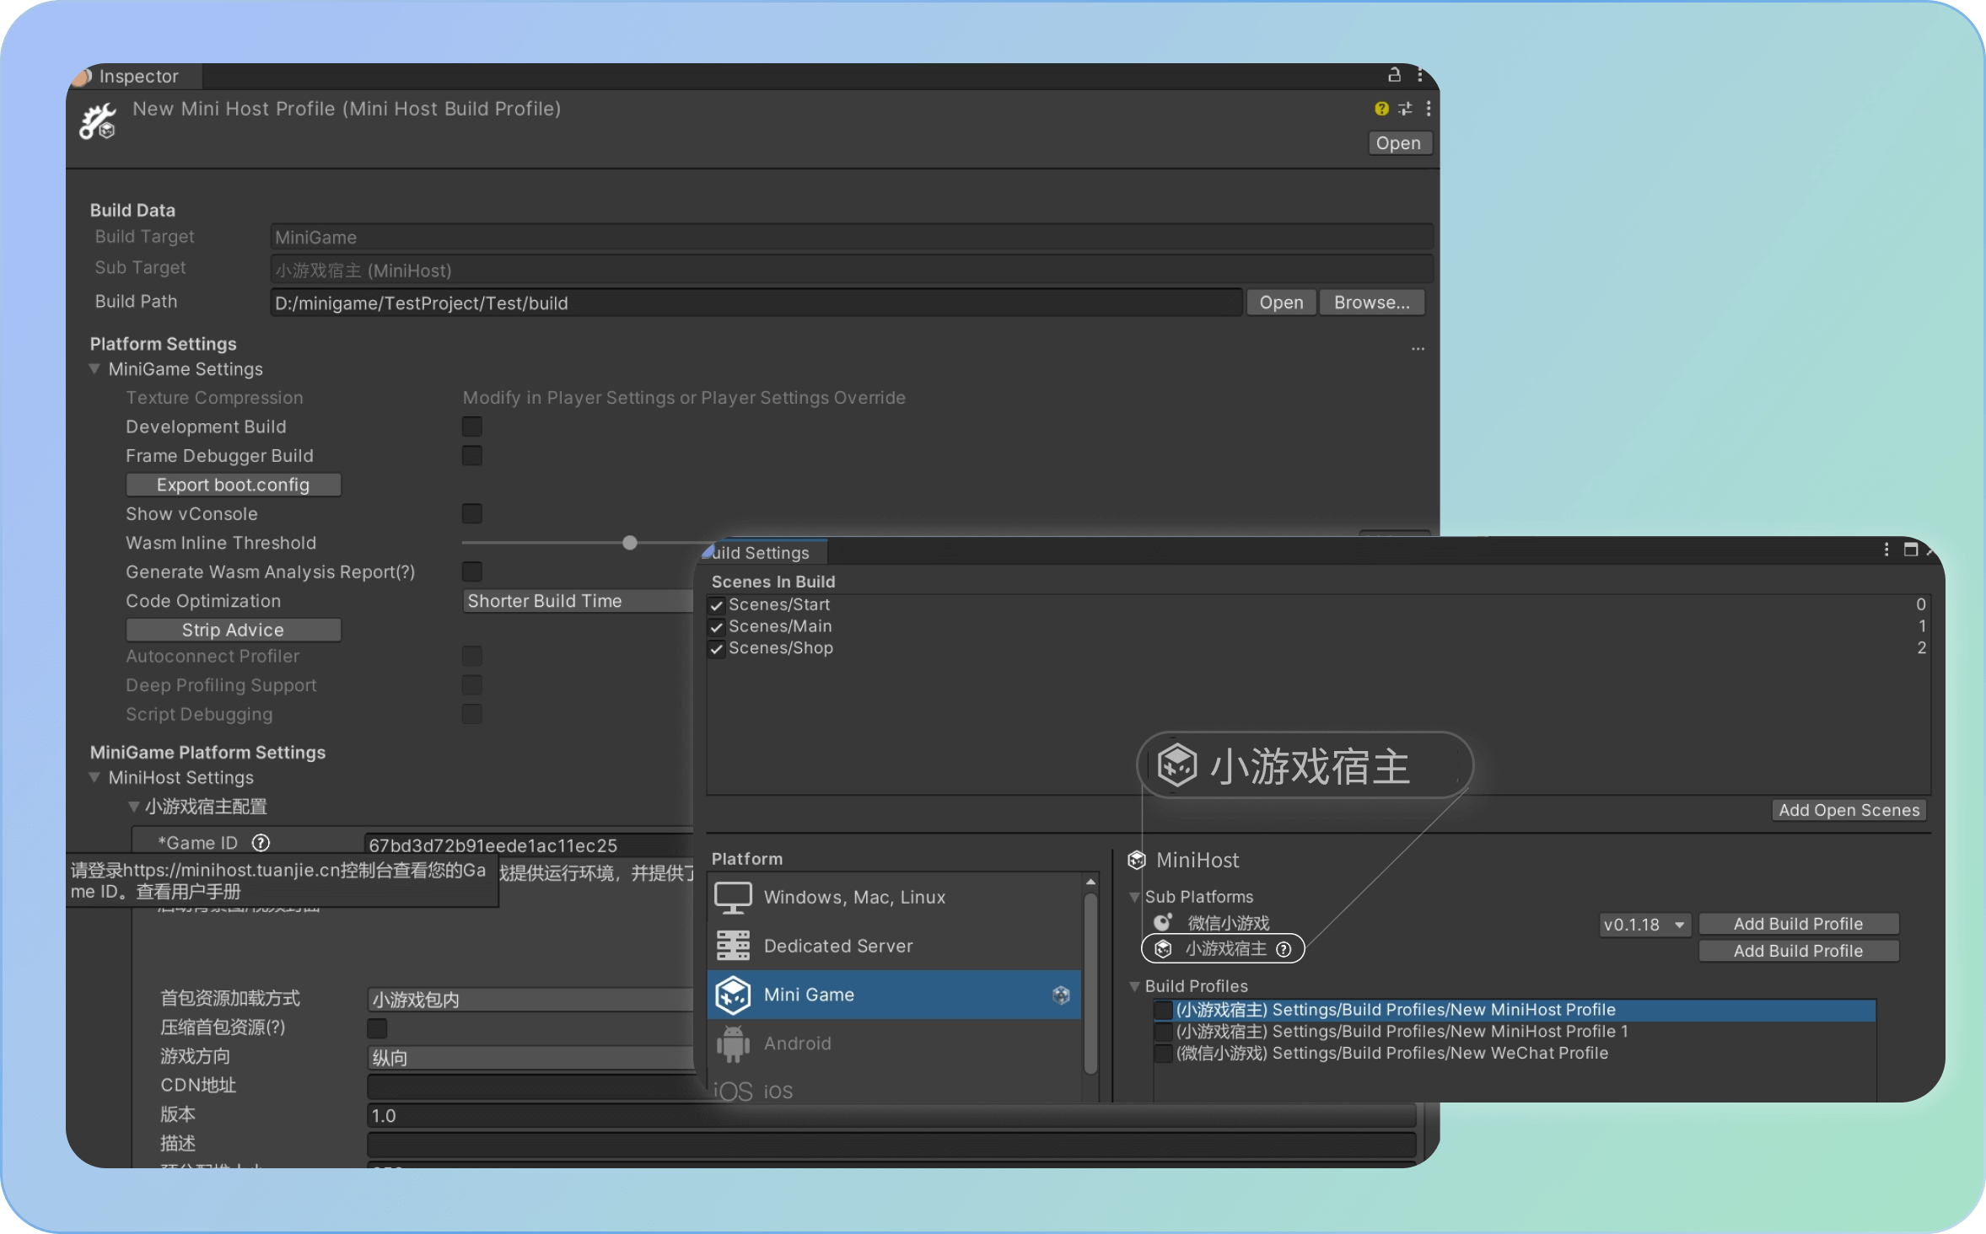Uncheck the Scenes/Start scene checkbox
This screenshot has height=1234, width=1986.
tap(717, 605)
